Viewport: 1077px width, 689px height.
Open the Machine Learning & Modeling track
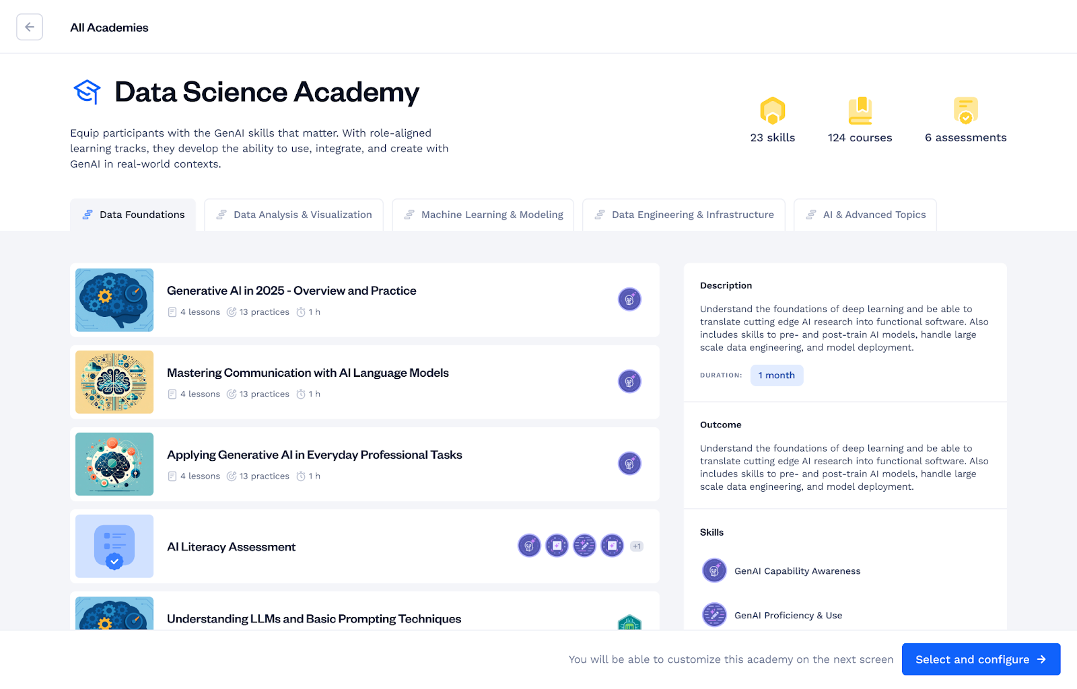click(483, 214)
